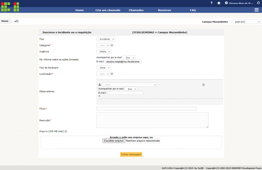Viewport: 262px width, 170px height.
Task: Click the bookmarks star icon
Action: pyautogui.click(x=219, y=3)
